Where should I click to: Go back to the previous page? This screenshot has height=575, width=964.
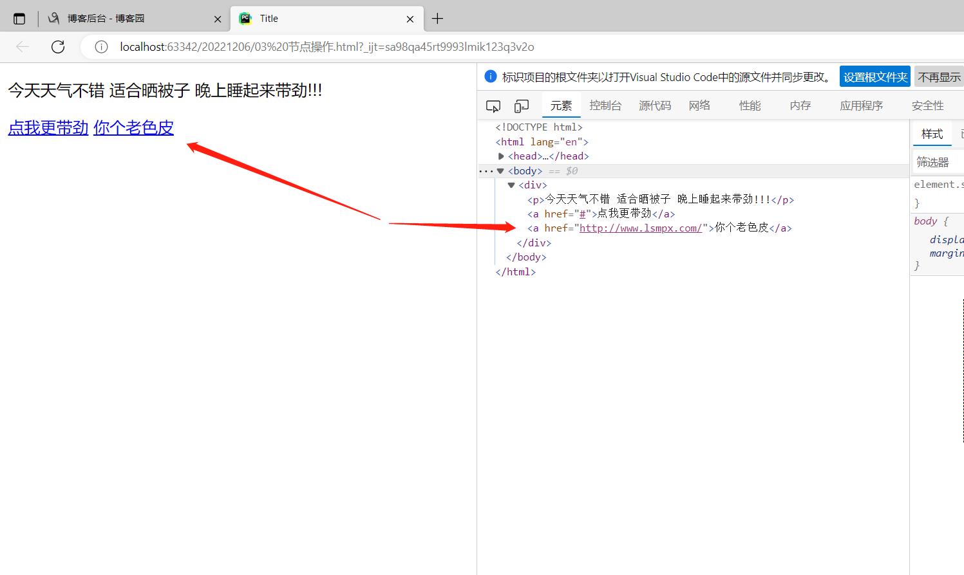[23, 47]
